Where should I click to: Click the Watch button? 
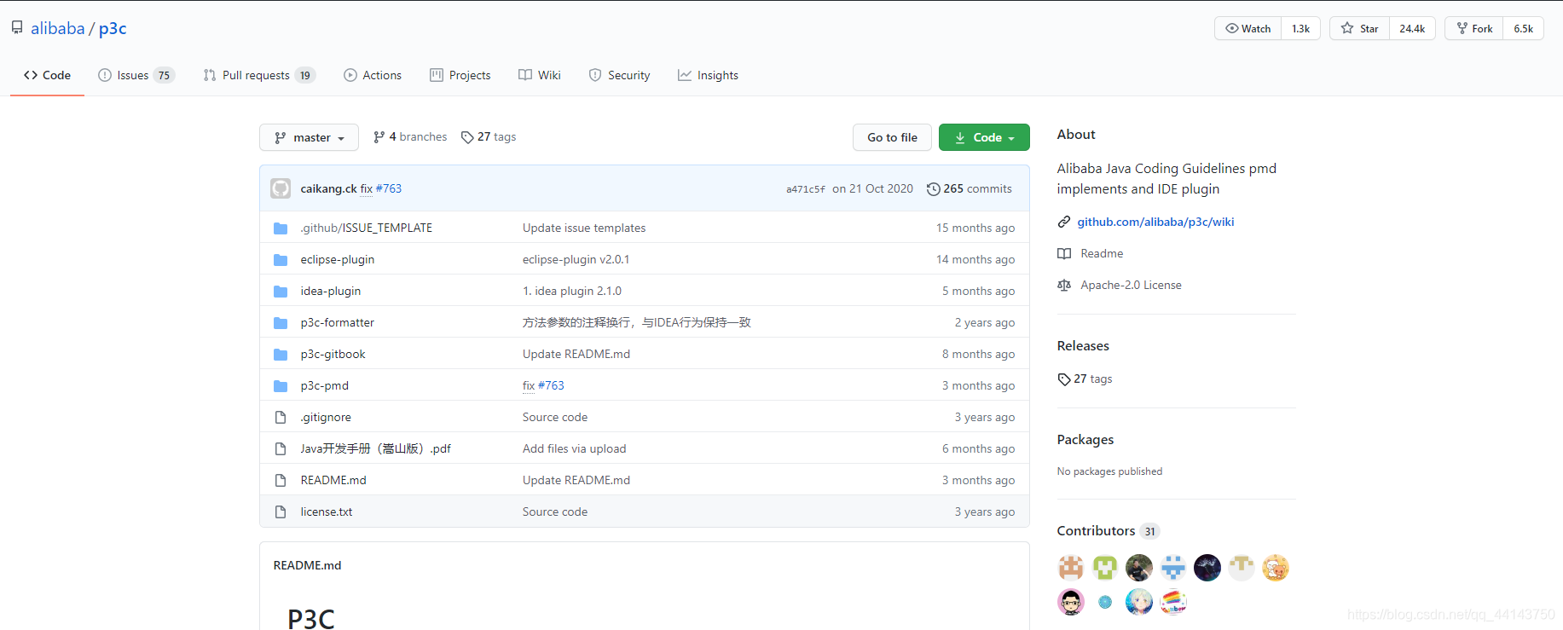click(x=1248, y=28)
